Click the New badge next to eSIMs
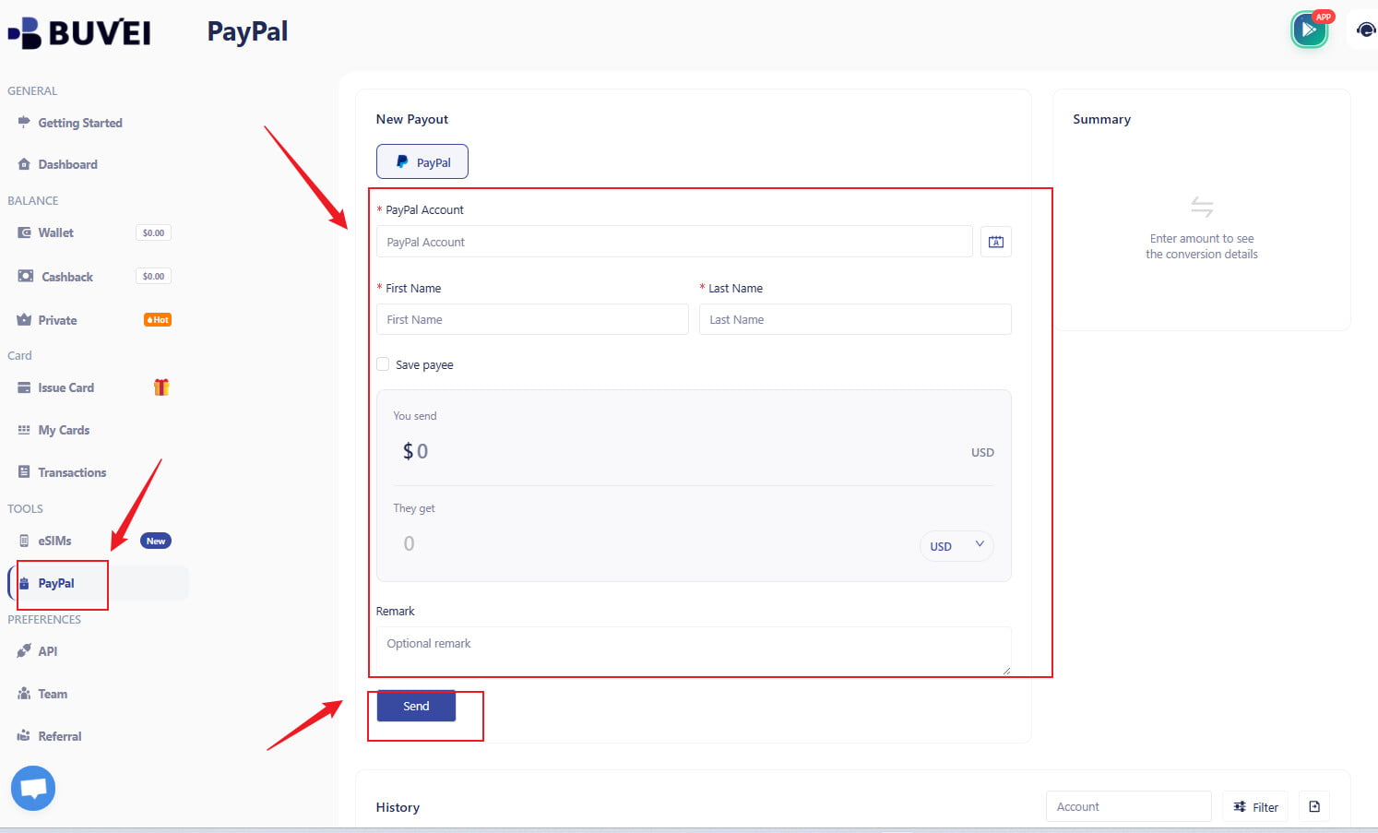The width and height of the screenshot is (1378, 833). click(156, 541)
